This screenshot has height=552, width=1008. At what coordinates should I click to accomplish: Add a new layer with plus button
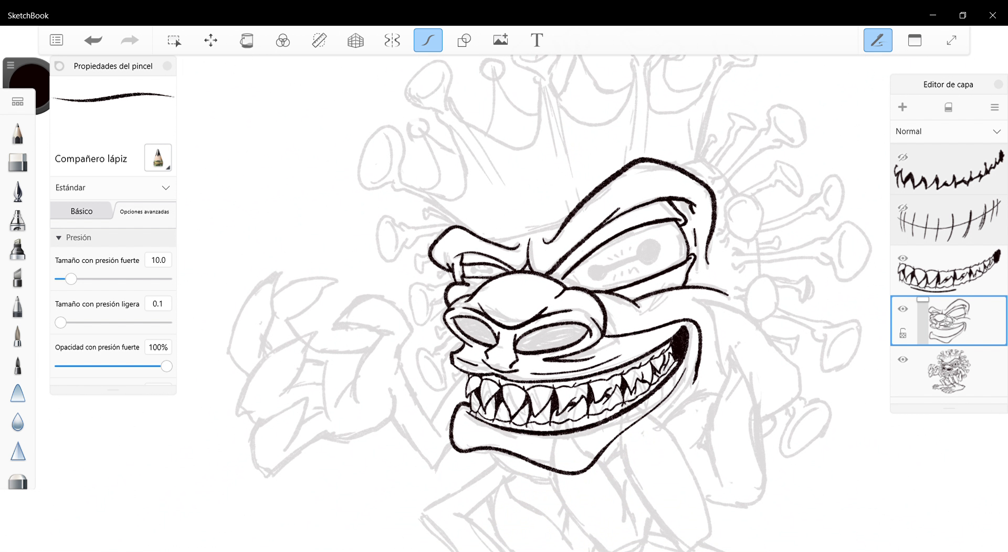click(x=902, y=108)
